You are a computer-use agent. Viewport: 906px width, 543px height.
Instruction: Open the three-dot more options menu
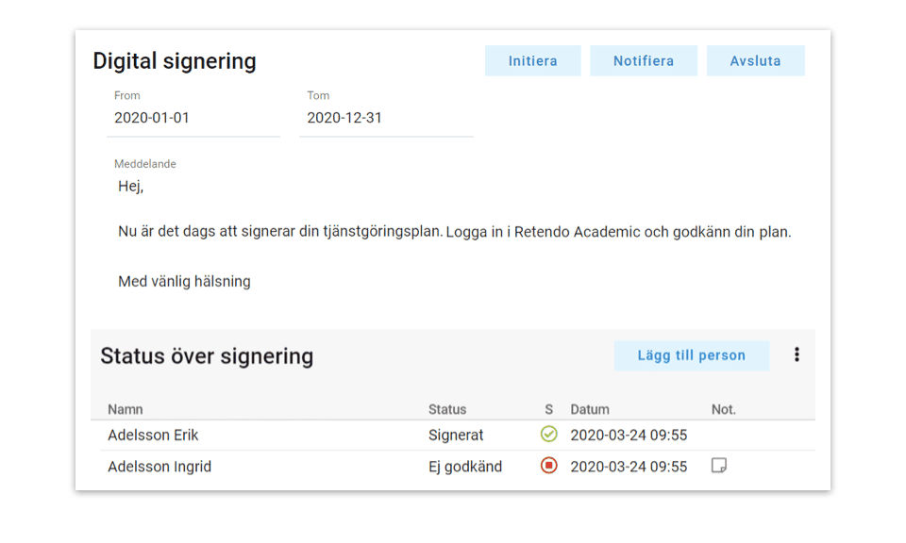[797, 355]
